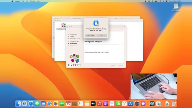Click the Wi-Fi icon in menu bar
192x108 pixels.
(160, 1)
